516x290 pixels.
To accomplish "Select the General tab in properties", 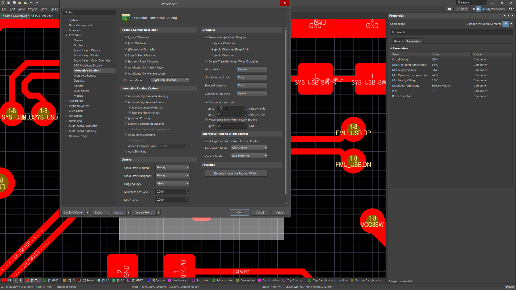I will 398,41.
